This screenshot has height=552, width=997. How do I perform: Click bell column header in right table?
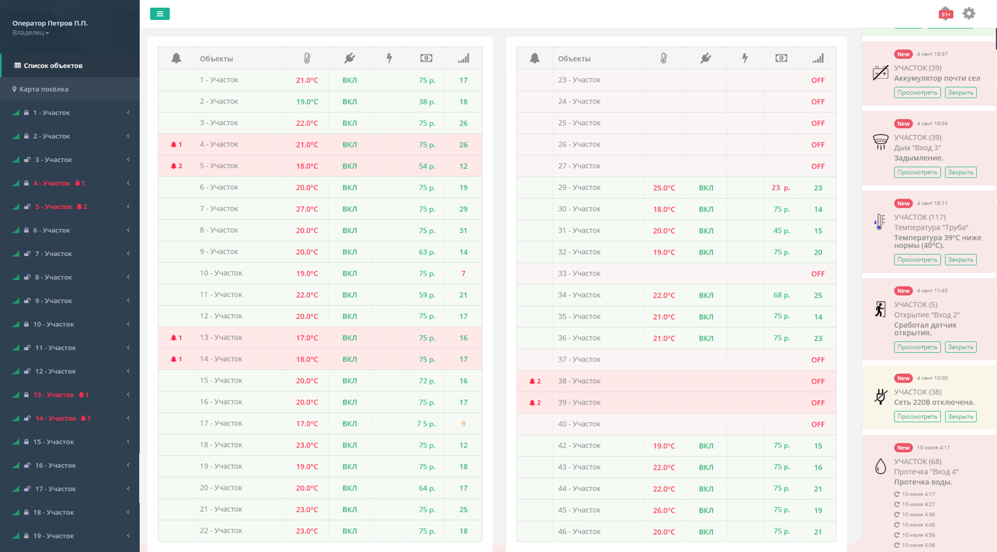click(x=535, y=59)
